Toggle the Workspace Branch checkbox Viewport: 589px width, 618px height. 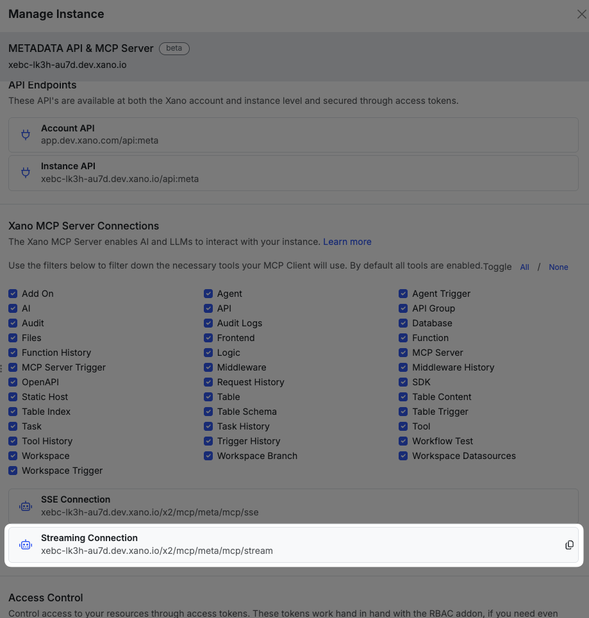[208, 456]
